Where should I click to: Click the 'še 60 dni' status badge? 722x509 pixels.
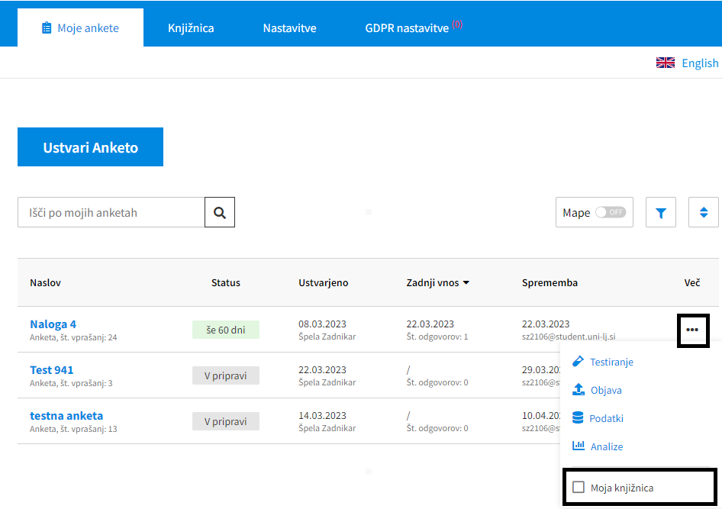pos(226,330)
